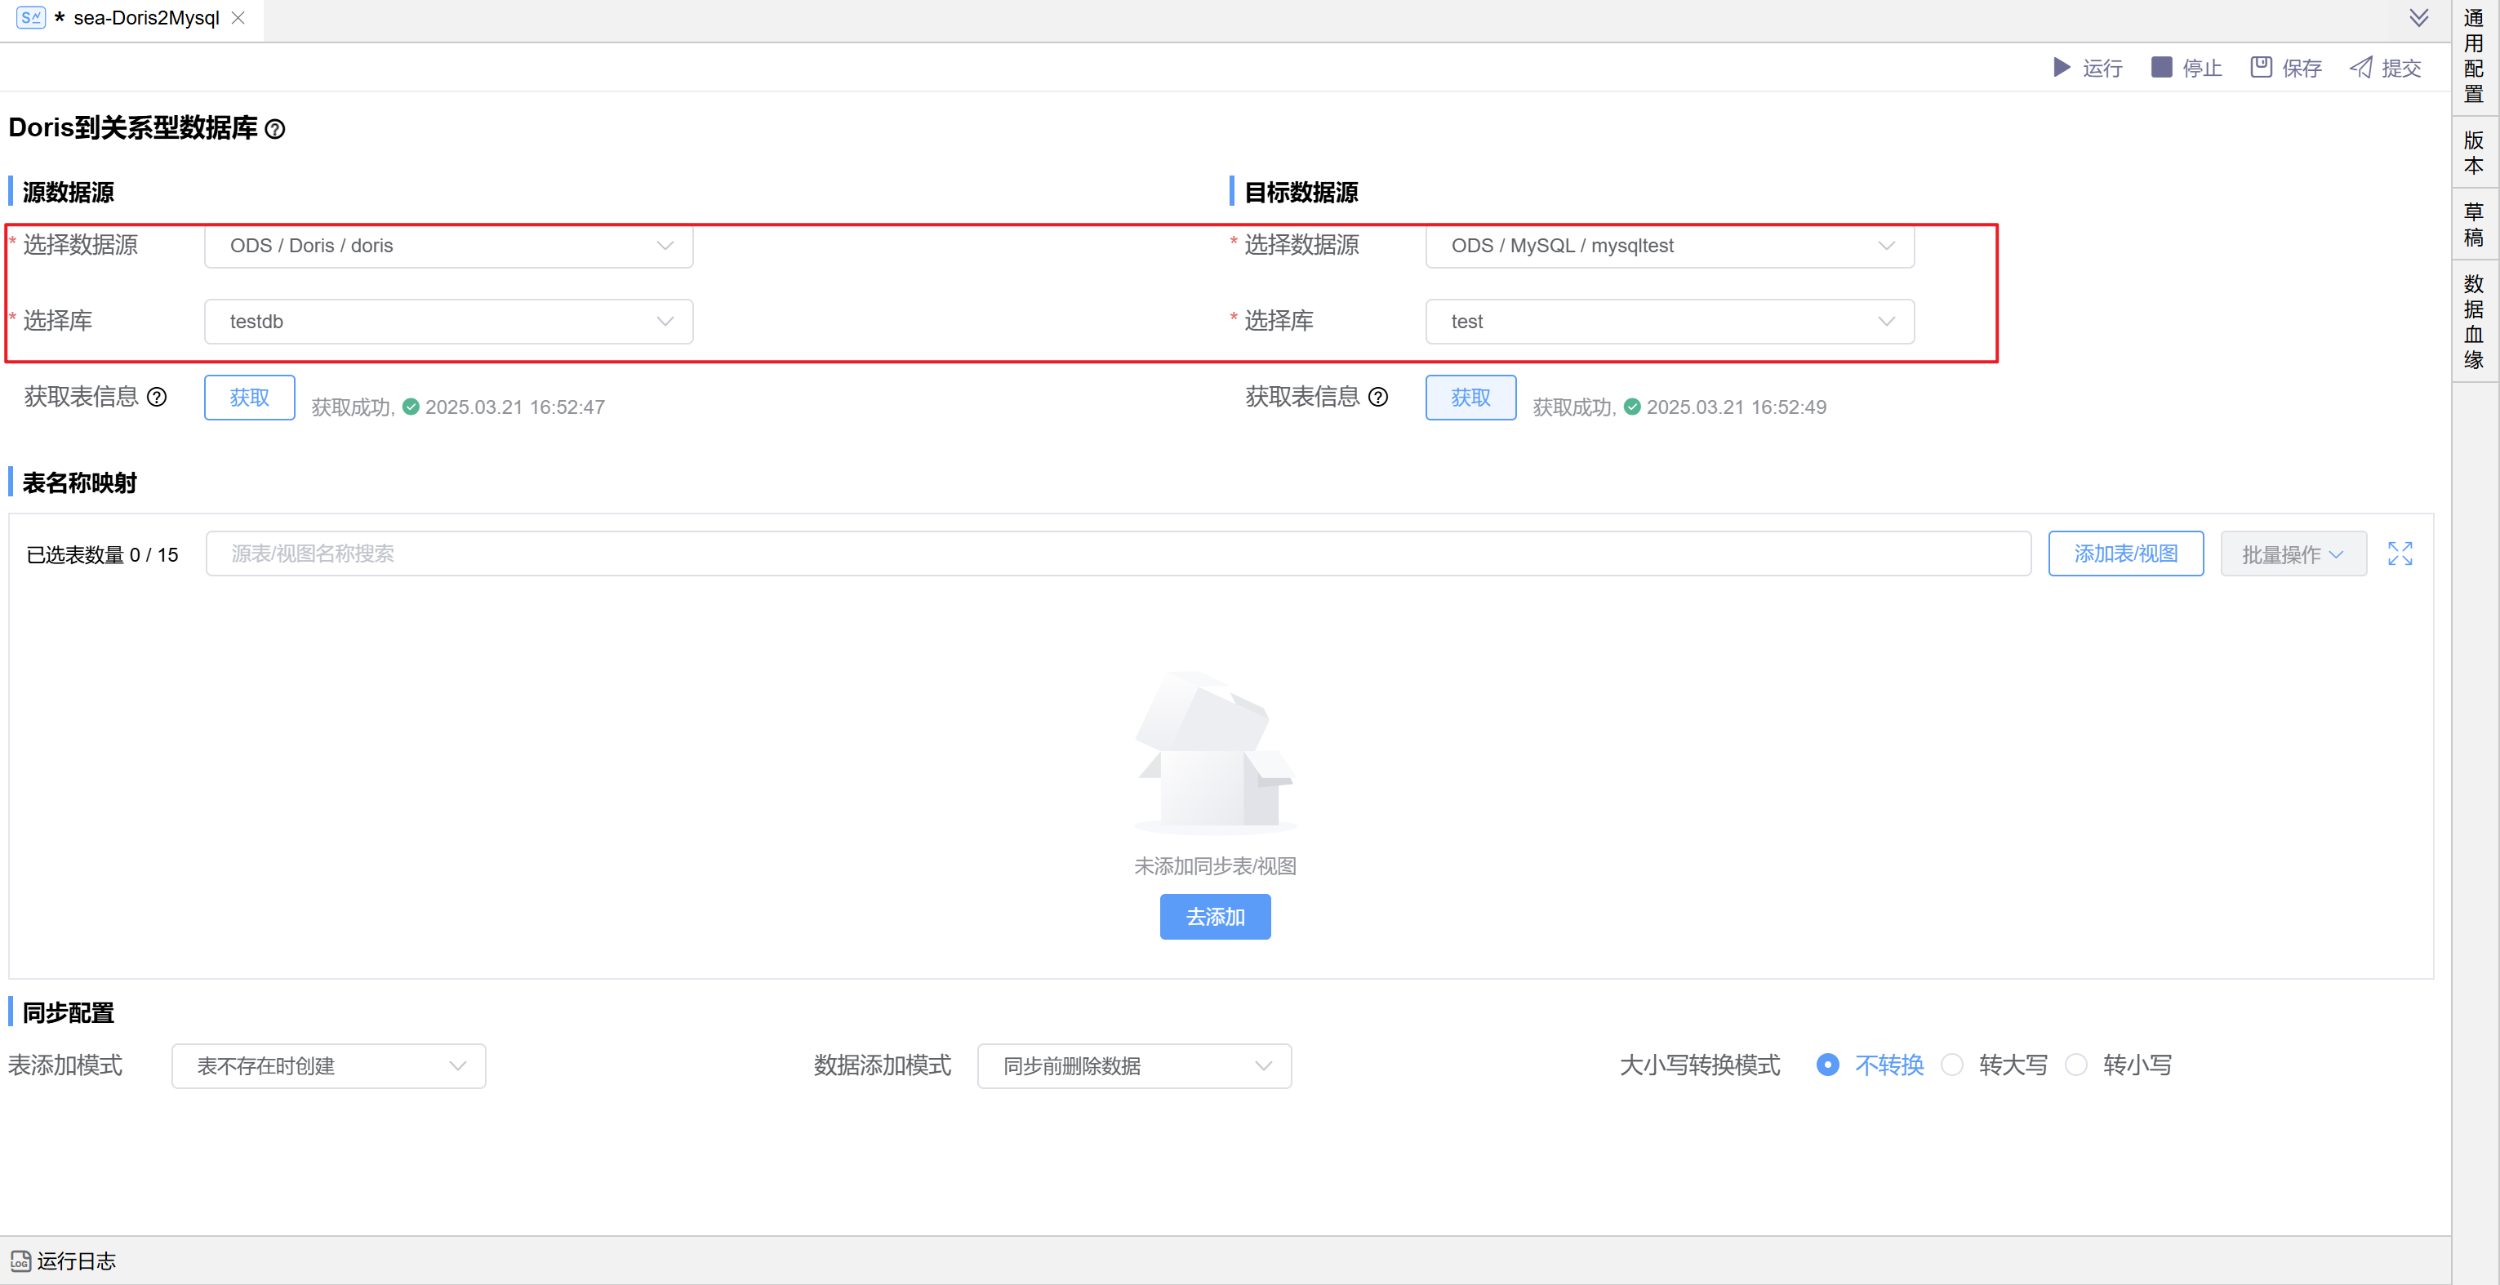2500x1285 pixels.
Task: Select the 转大写 radio option
Action: (1951, 1065)
